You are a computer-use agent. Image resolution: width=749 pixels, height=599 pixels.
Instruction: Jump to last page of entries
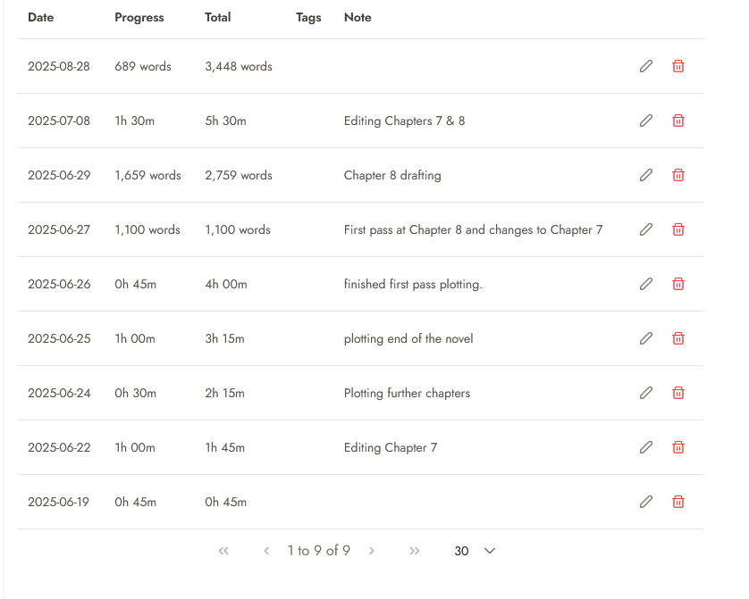click(x=414, y=551)
